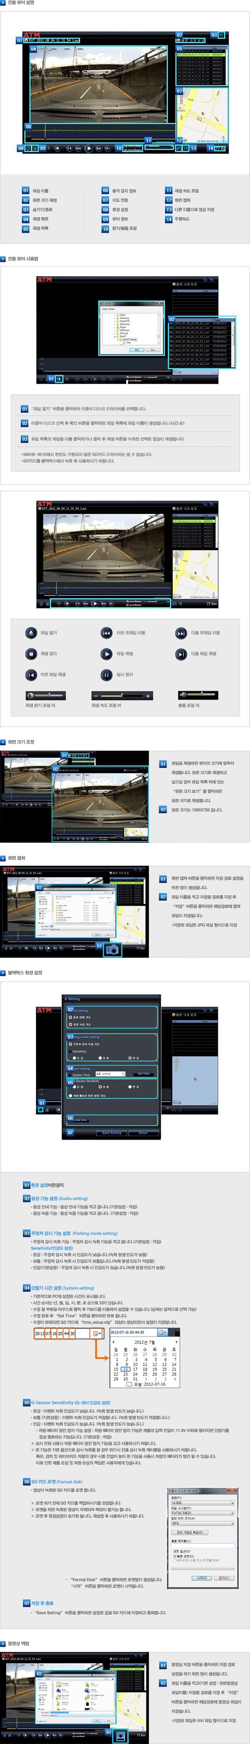The image size is (250, 1744).
Task: Open calendar dropdown on red-boxed date field
Action: point(96,1334)
